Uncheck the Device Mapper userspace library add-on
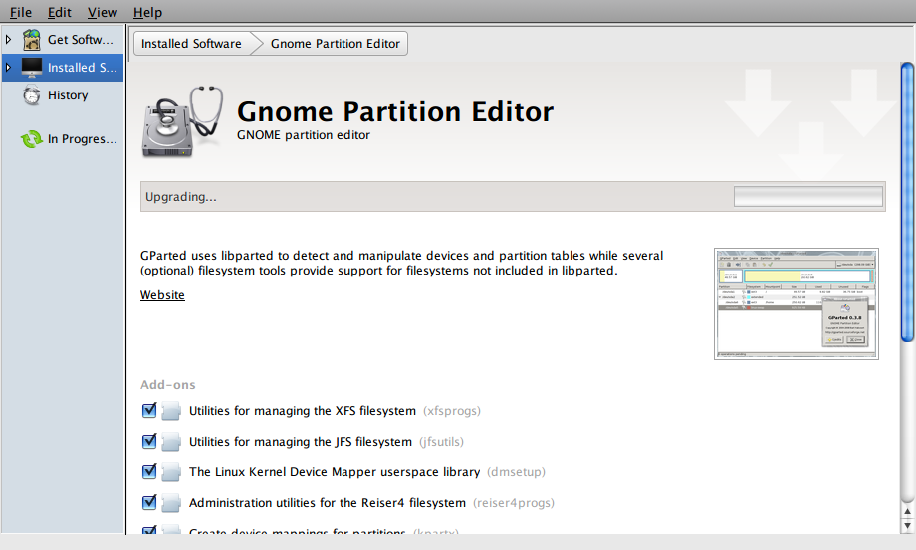This screenshot has height=550, width=916. (149, 471)
